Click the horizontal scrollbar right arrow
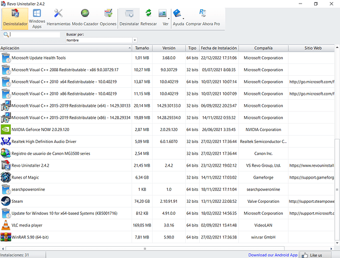Image resolution: width=340 pixels, height=258 pixels. point(331,249)
